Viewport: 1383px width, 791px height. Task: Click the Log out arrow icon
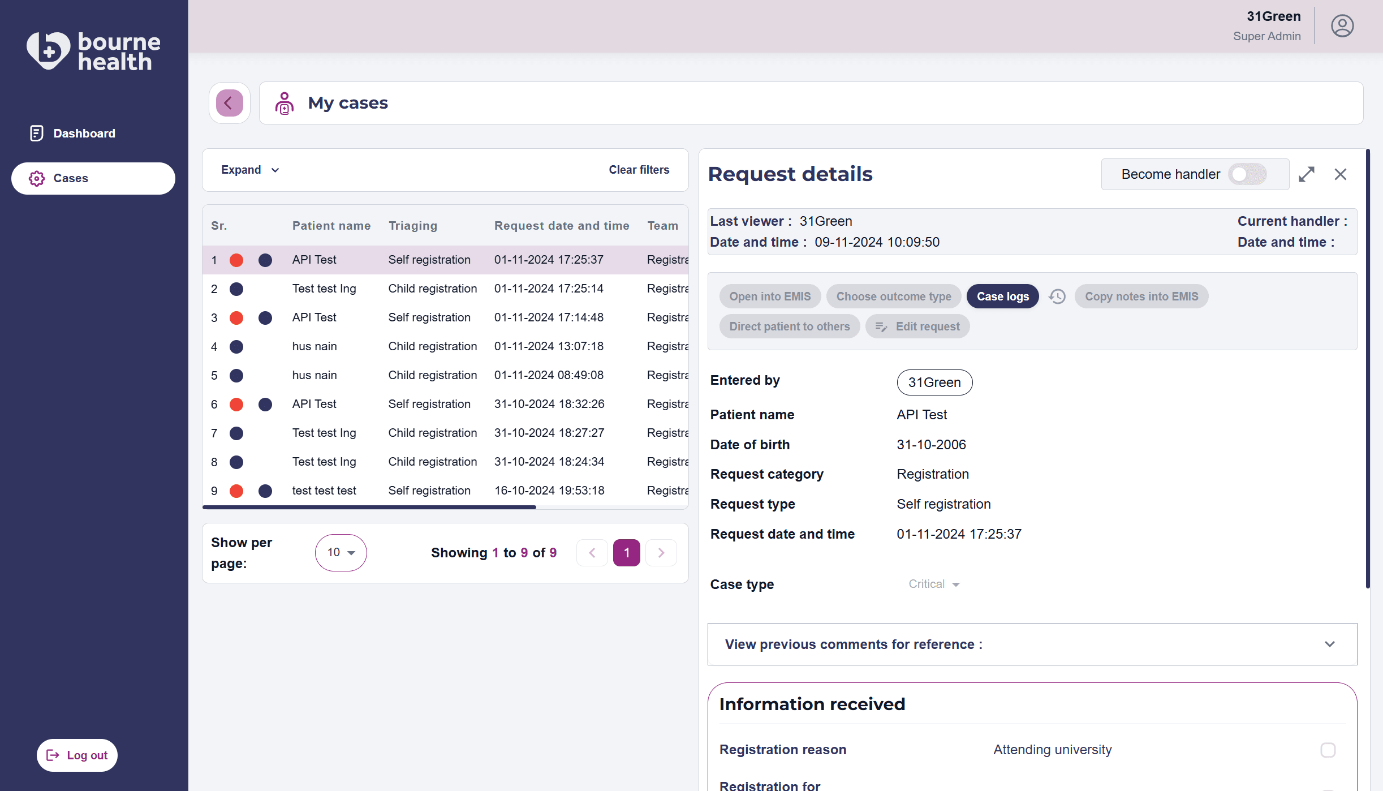point(53,755)
